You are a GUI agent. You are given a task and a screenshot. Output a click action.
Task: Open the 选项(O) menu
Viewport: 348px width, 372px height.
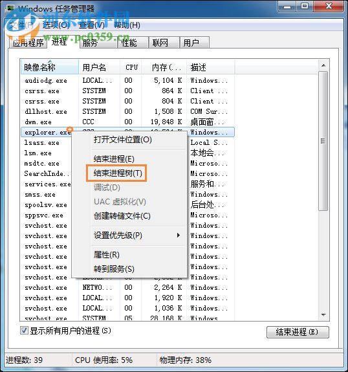56,25
